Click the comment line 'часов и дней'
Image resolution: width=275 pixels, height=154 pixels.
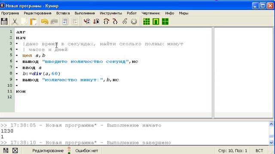pyautogui.click(x=48, y=50)
